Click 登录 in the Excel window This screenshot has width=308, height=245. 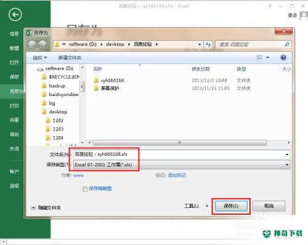tap(292, 15)
